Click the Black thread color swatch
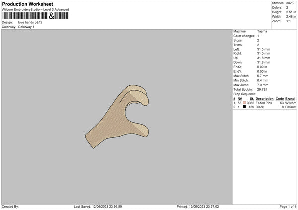 pyautogui.click(x=244, y=107)
